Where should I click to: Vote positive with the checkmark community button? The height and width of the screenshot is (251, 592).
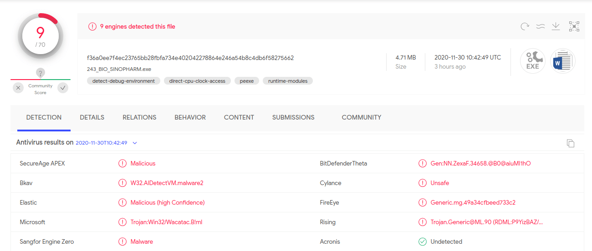(x=63, y=88)
